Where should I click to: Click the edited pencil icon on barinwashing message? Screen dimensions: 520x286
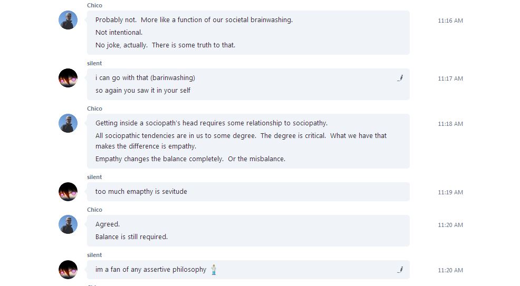pyautogui.click(x=400, y=78)
